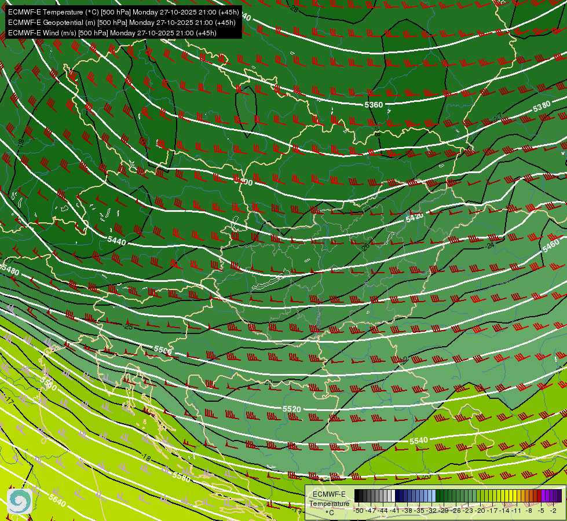Click the swirl logo in bottom-left corner
Viewport: 567px width, 521px height.
click(x=20, y=501)
